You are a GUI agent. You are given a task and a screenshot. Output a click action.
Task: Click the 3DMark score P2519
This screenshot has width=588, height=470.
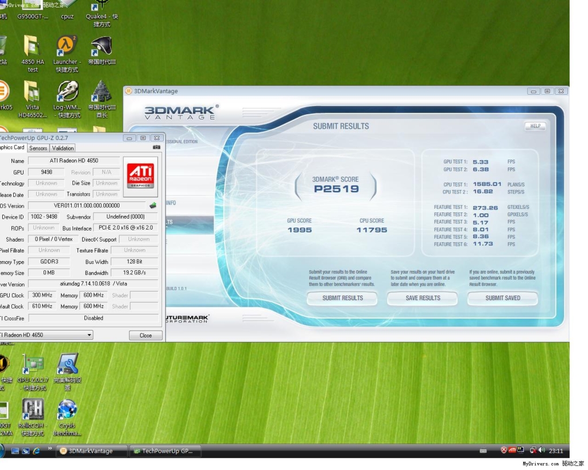coord(336,189)
